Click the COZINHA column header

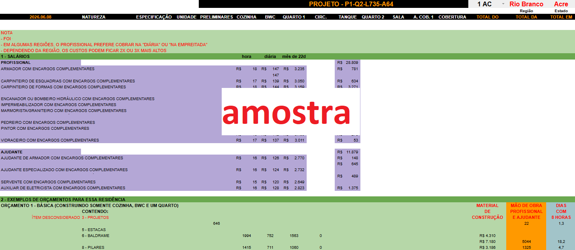pyautogui.click(x=246, y=17)
